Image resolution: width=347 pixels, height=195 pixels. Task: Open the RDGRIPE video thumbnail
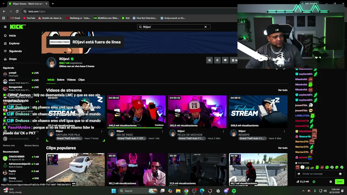[258, 112]
